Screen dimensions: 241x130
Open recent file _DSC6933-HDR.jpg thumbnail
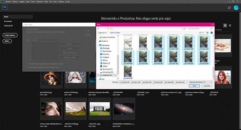tap(76, 109)
